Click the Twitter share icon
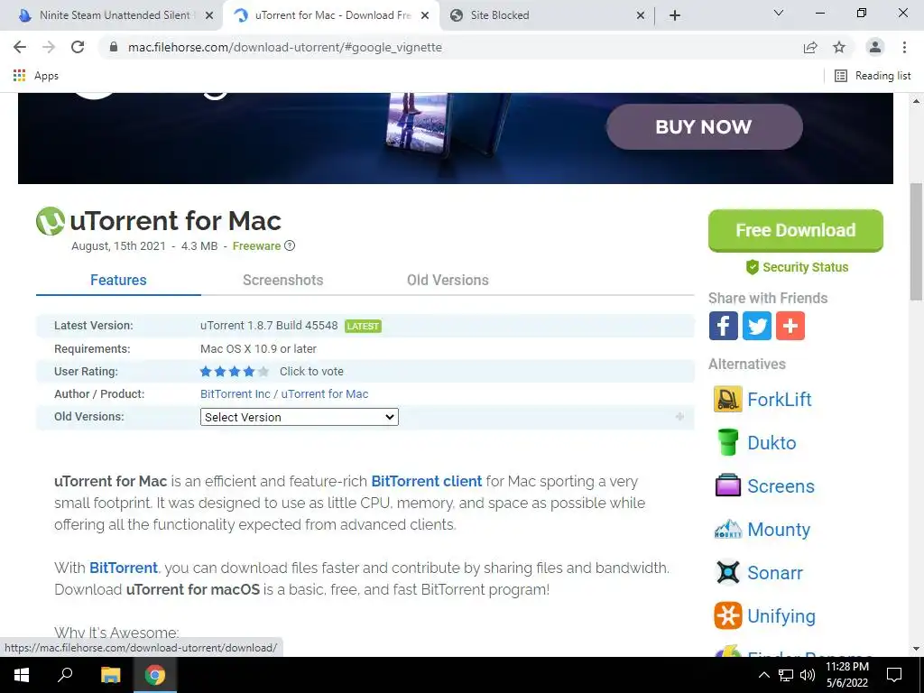The width and height of the screenshot is (924, 693). click(757, 326)
